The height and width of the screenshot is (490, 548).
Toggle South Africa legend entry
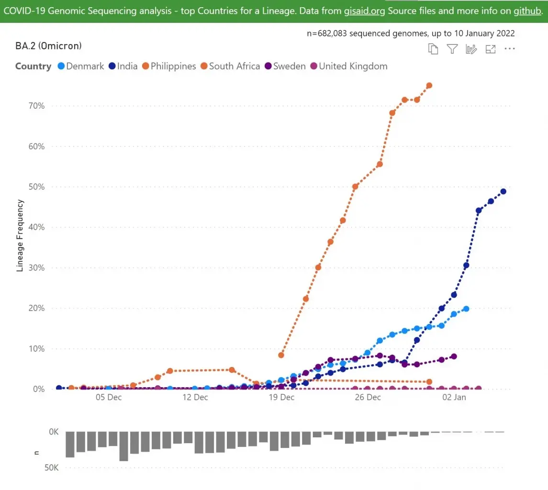[x=230, y=66]
